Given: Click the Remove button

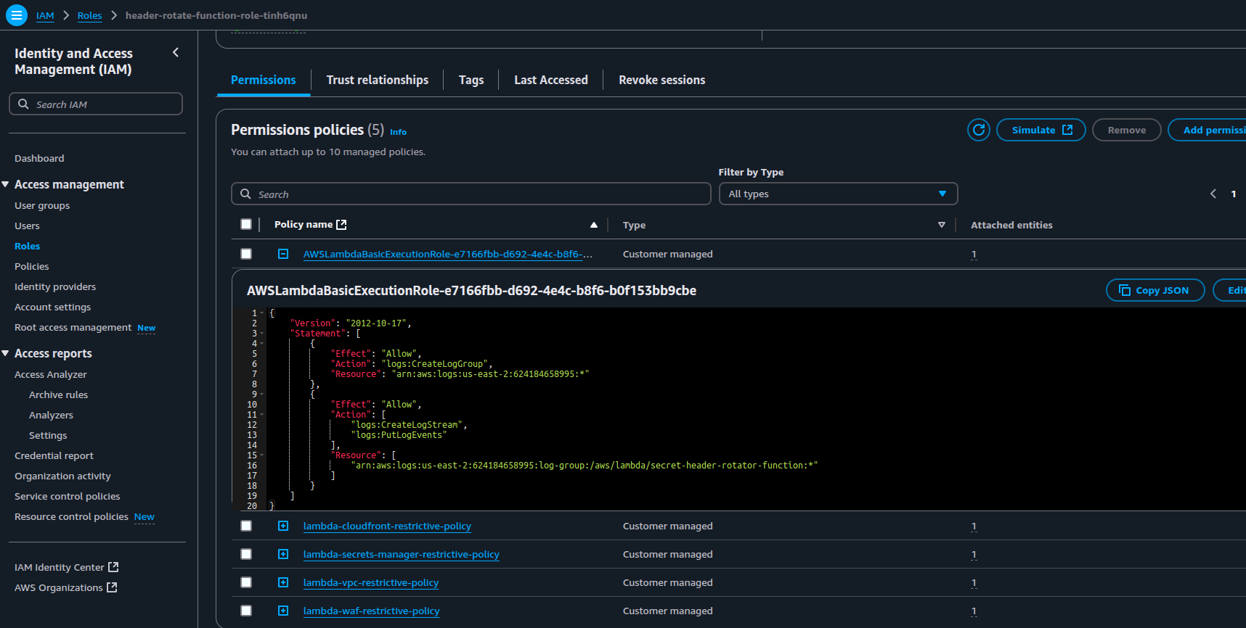Looking at the screenshot, I should (x=1127, y=130).
